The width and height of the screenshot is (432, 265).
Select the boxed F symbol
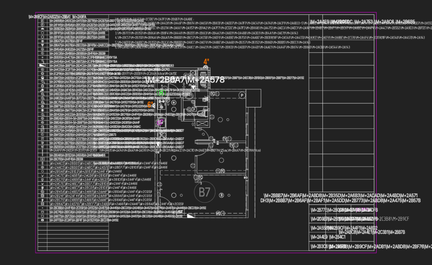point(194,109)
